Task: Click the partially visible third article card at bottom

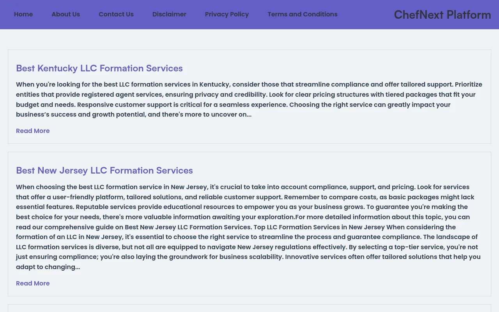Action: click(x=249, y=308)
